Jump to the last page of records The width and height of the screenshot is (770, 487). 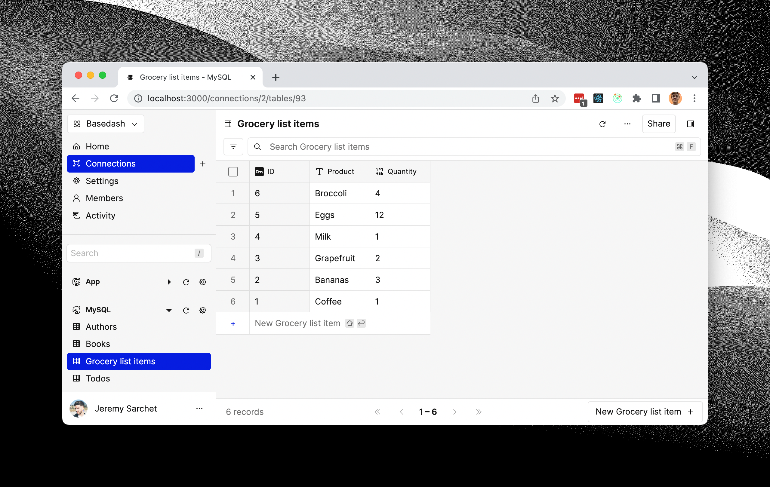pyautogui.click(x=478, y=412)
